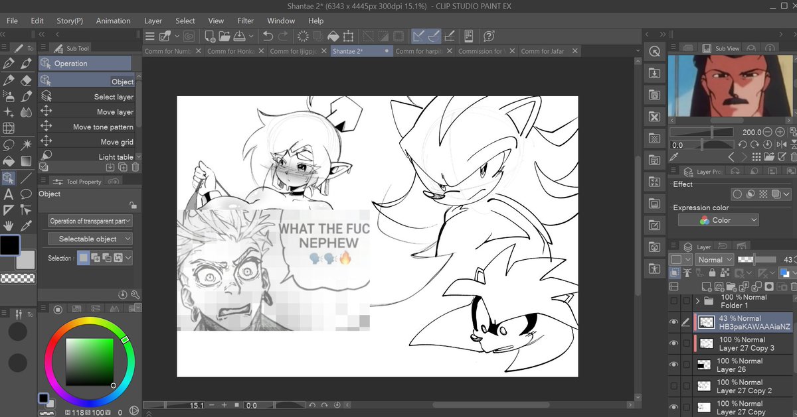Select the Pen tool in the tool palette
The image size is (797, 417).
[9, 64]
